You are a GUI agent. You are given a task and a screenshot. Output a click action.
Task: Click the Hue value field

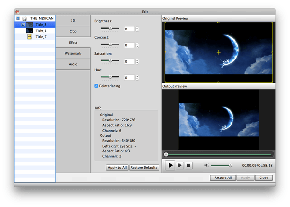click(x=129, y=78)
